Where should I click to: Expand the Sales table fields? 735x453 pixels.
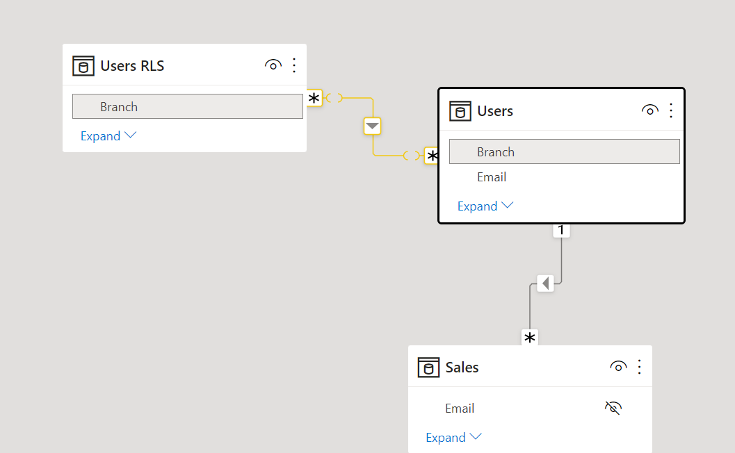point(453,438)
